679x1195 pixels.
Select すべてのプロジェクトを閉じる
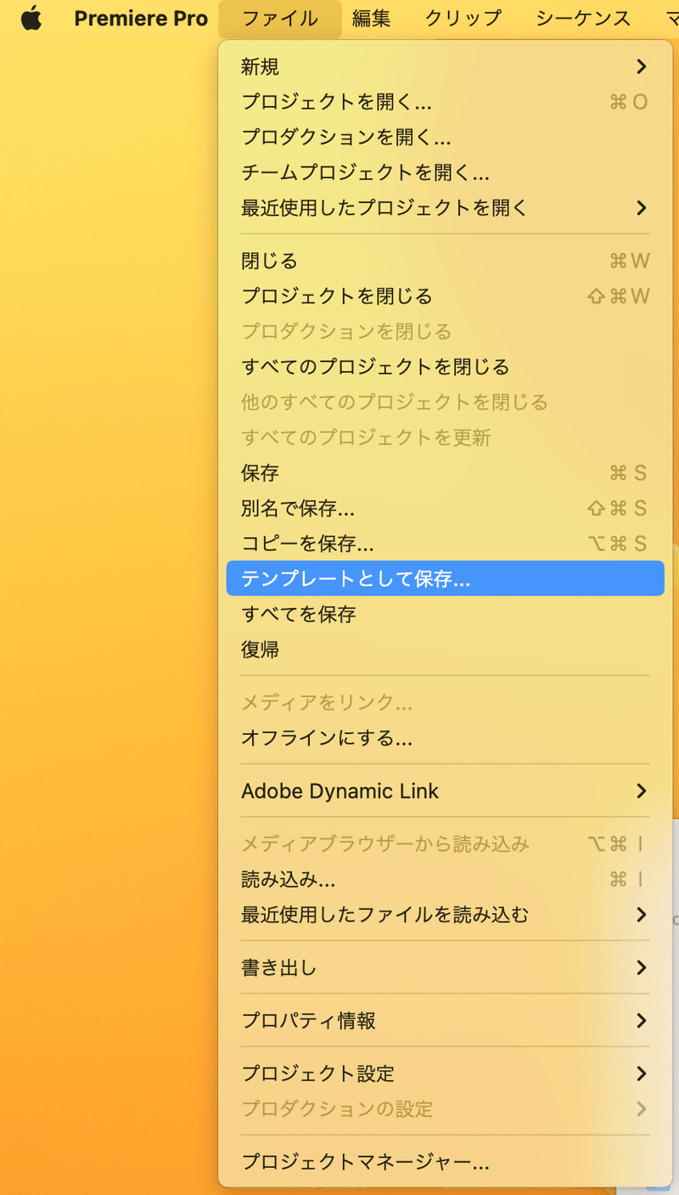point(446,367)
